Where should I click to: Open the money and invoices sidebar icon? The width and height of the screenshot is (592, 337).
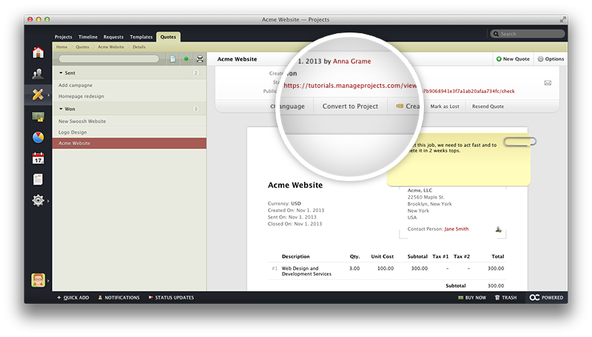coord(37,116)
